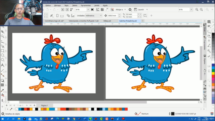This screenshot has width=215, height=121.
Task: Open the Tabela menu
Action: (75, 5)
